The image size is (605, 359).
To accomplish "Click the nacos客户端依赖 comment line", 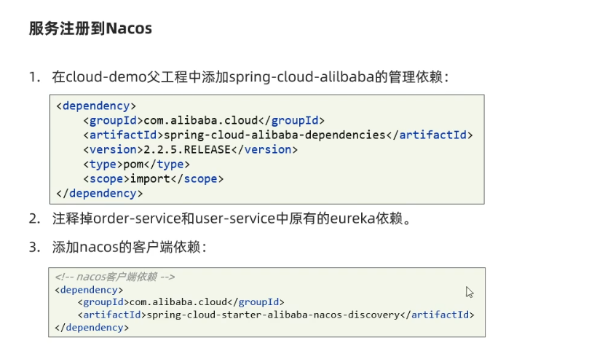I will click(115, 277).
